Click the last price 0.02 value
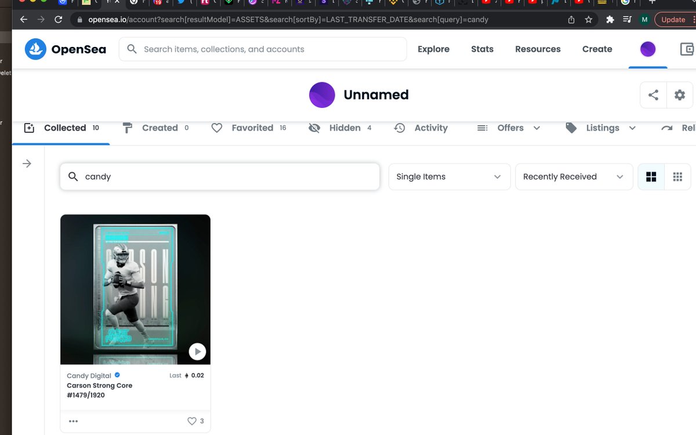Viewport: 696px width, 435px height. [x=197, y=375]
